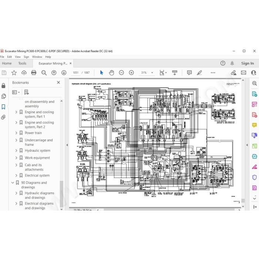Show page thumbnails panel
Image resolution: width=259 pixels, height=259 pixels.
point(3,96)
